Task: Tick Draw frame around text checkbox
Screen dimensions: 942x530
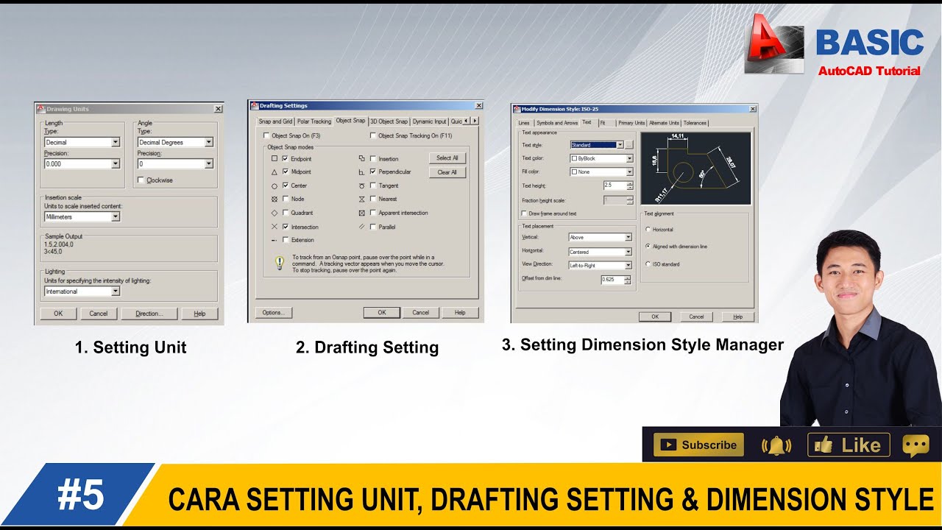Action: click(x=524, y=213)
